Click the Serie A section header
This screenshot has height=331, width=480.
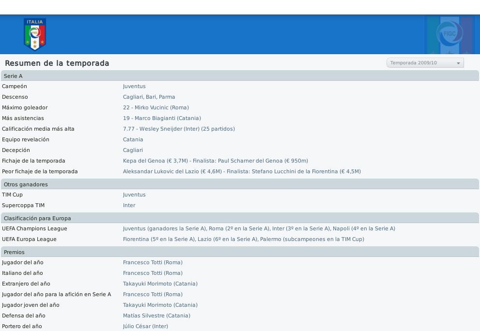[x=240, y=76]
